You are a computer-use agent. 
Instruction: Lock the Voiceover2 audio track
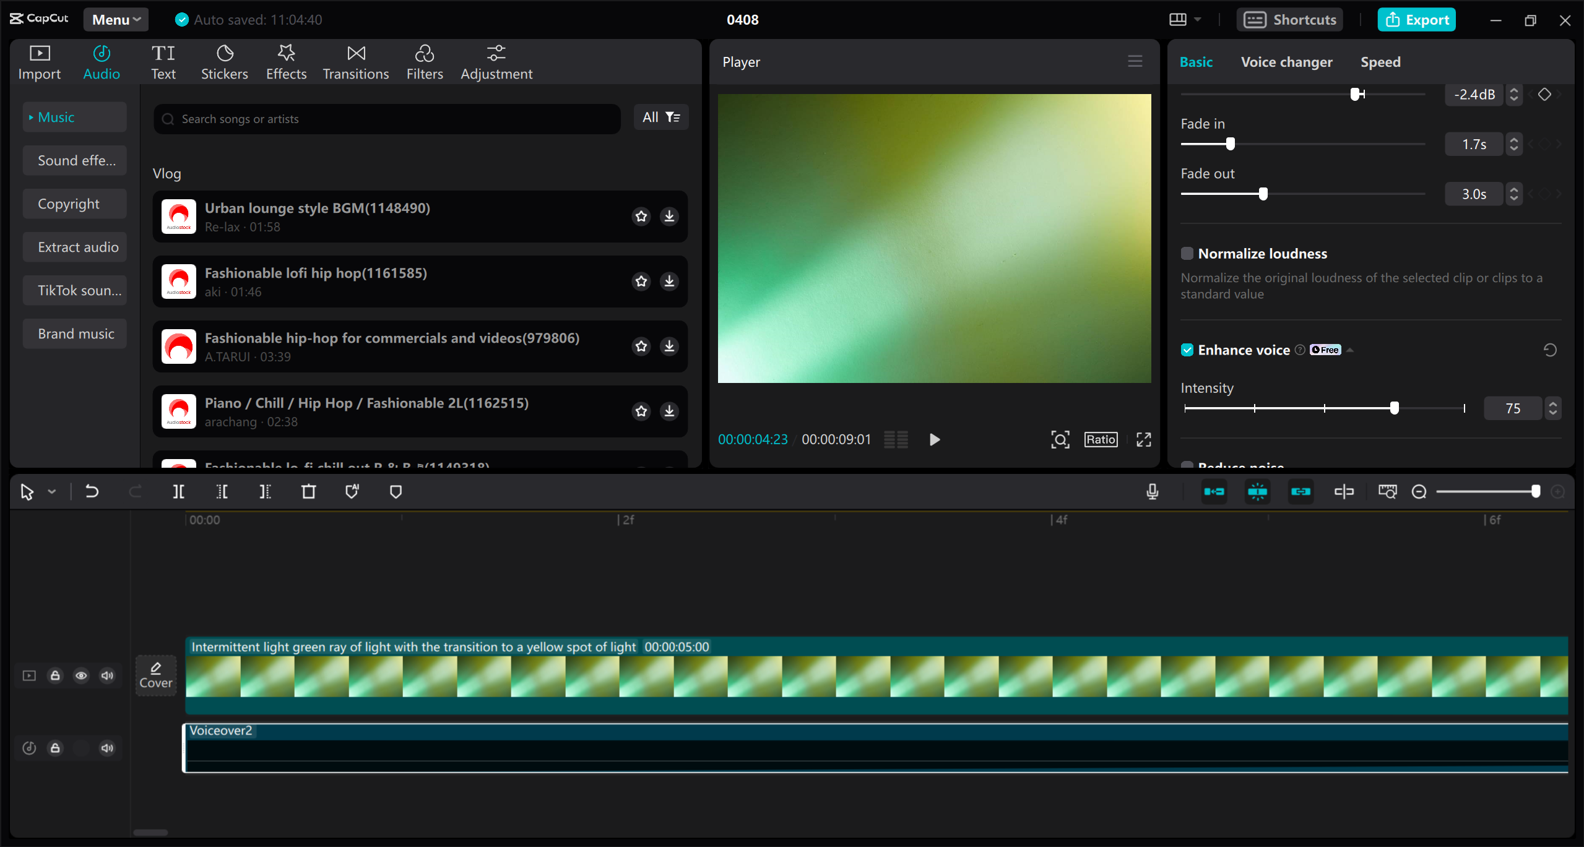(x=55, y=747)
